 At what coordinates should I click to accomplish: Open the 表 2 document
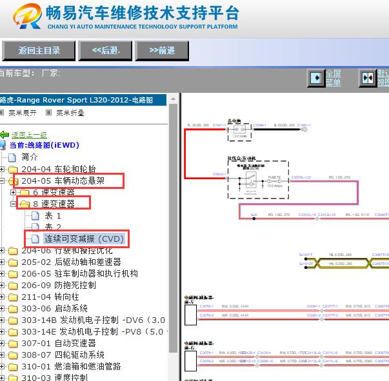(x=53, y=226)
